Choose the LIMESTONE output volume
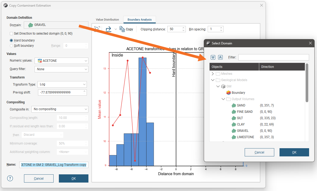This screenshot has width=317, height=191. 245,137
